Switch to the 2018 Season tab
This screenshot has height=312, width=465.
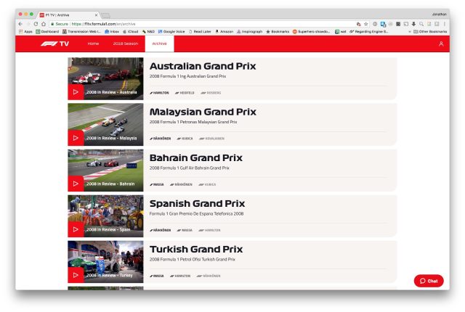125,44
